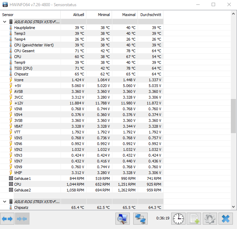Click lightning icon beside +5V
Image resolution: width=237 pixels, height=229 pixels.
11,86
